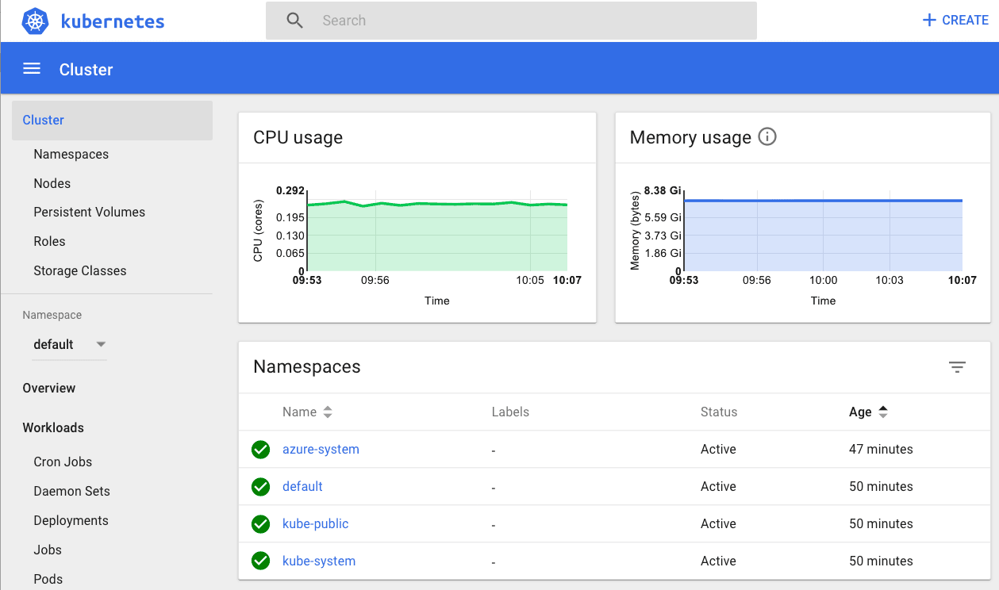Click the CREATE button
Screen dimensions: 999x590
tap(955, 21)
